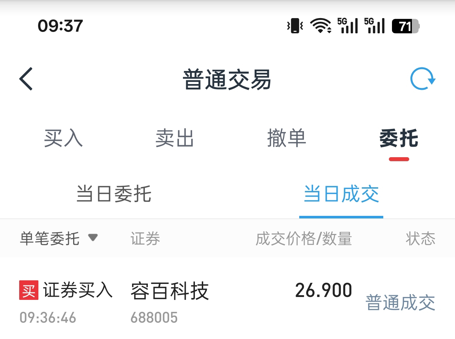Tap the 26.900 trade price

coord(323,290)
